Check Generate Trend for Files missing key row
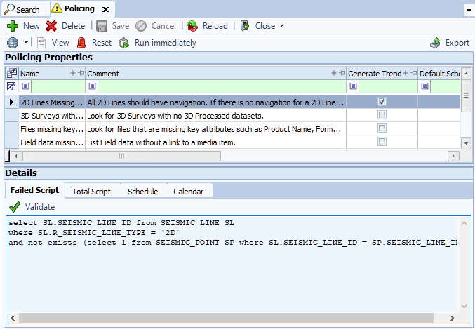 (x=382, y=128)
